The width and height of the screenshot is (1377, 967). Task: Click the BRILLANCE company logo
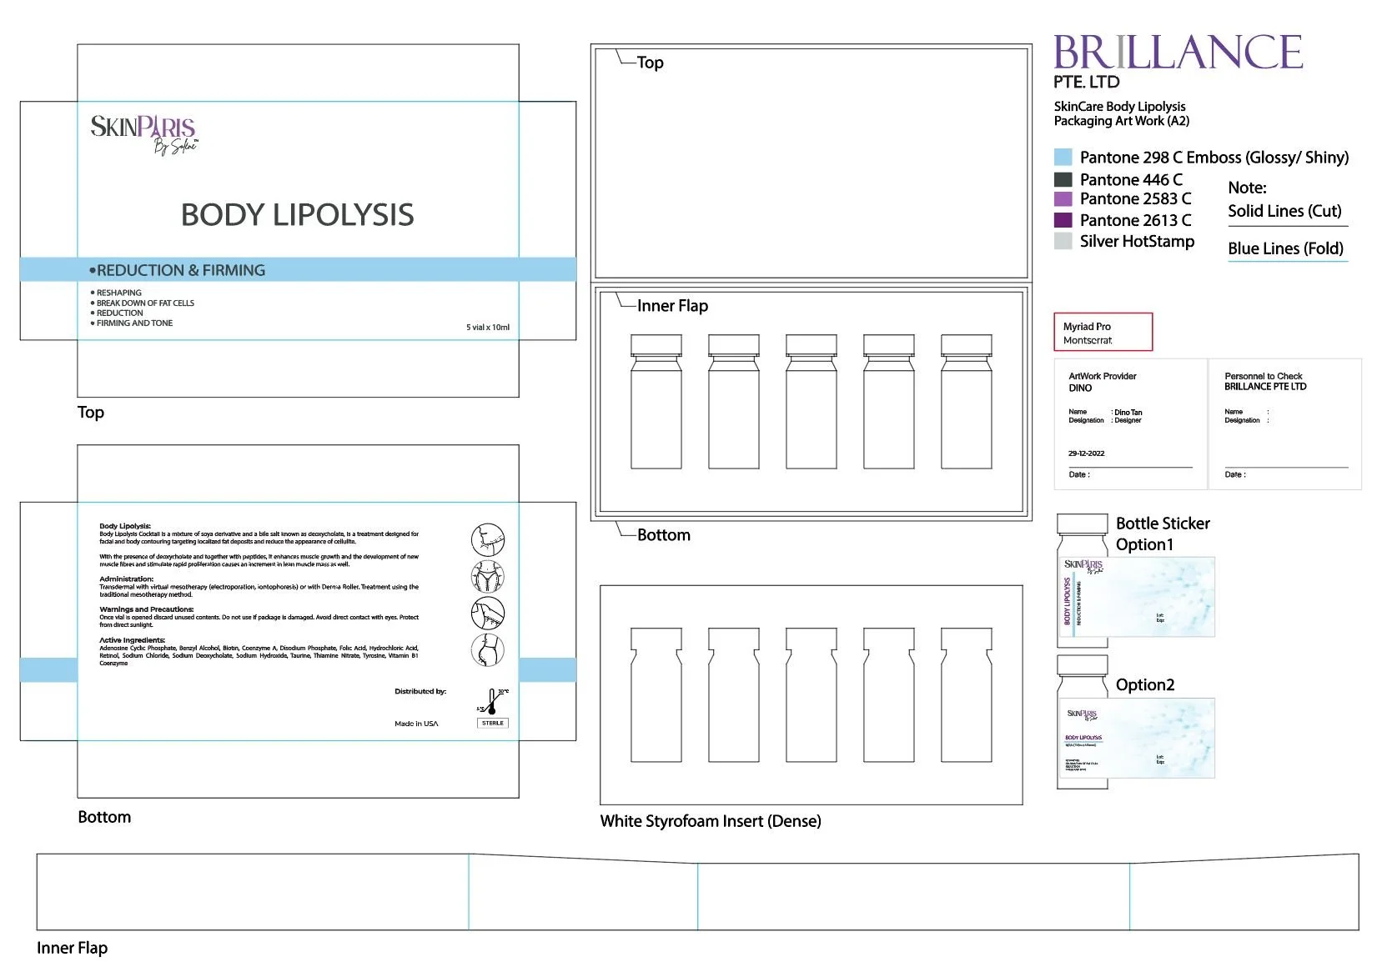click(1178, 52)
